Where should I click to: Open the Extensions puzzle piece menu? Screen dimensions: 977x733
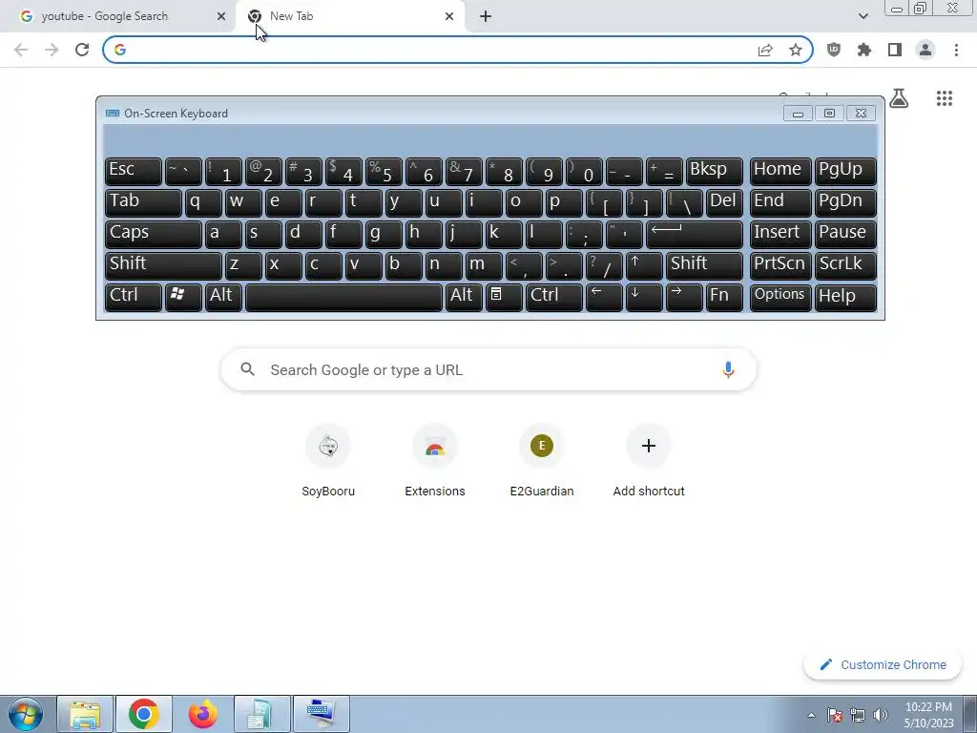coord(864,50)
